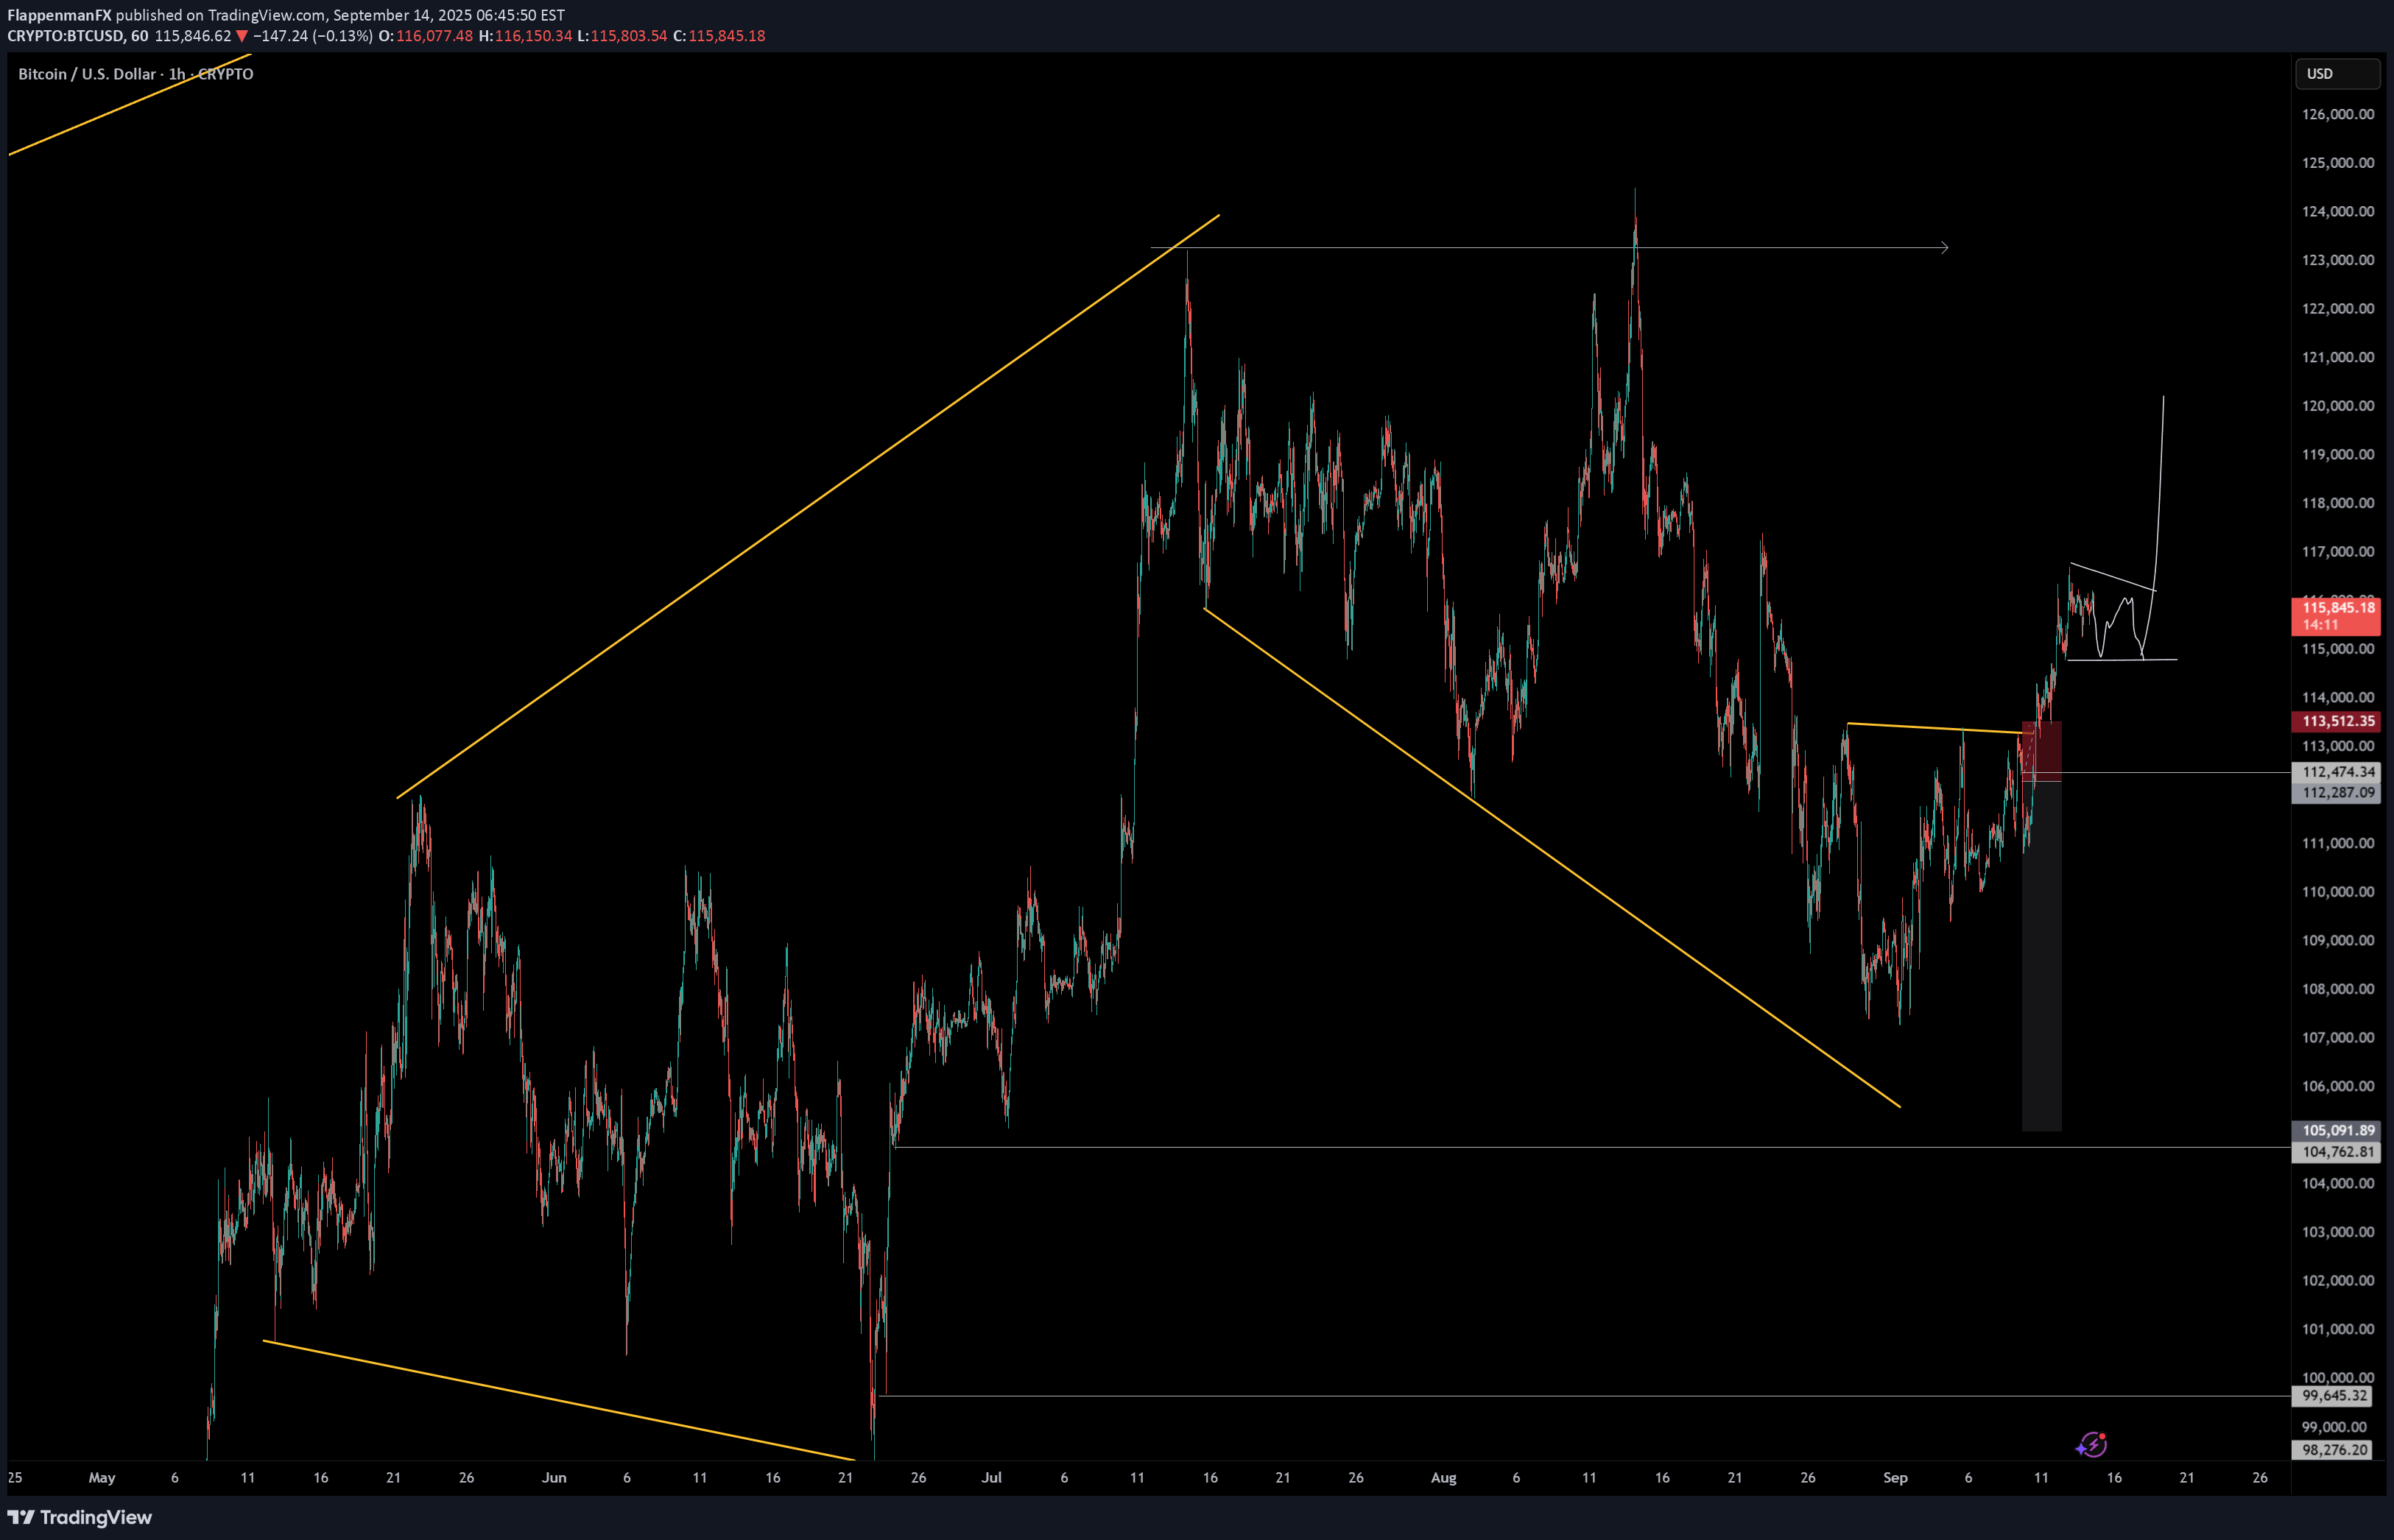Click the red 115,845.18 current price label

(x=2336, y=615)
